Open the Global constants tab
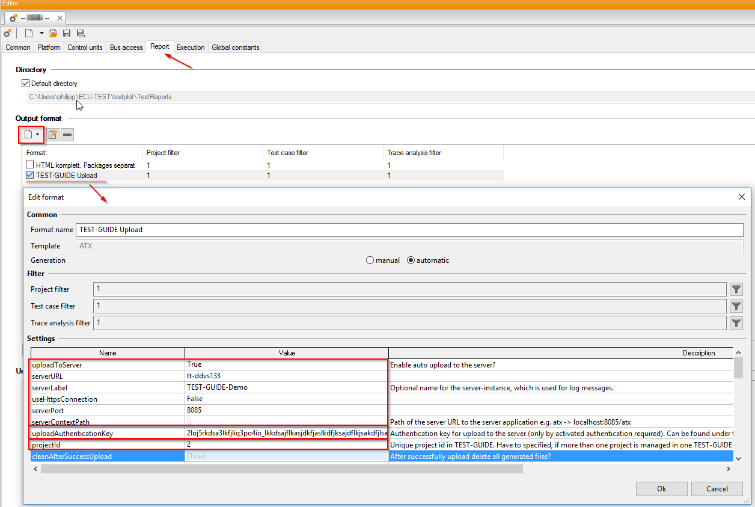The image size is (755, 507). 236,48
